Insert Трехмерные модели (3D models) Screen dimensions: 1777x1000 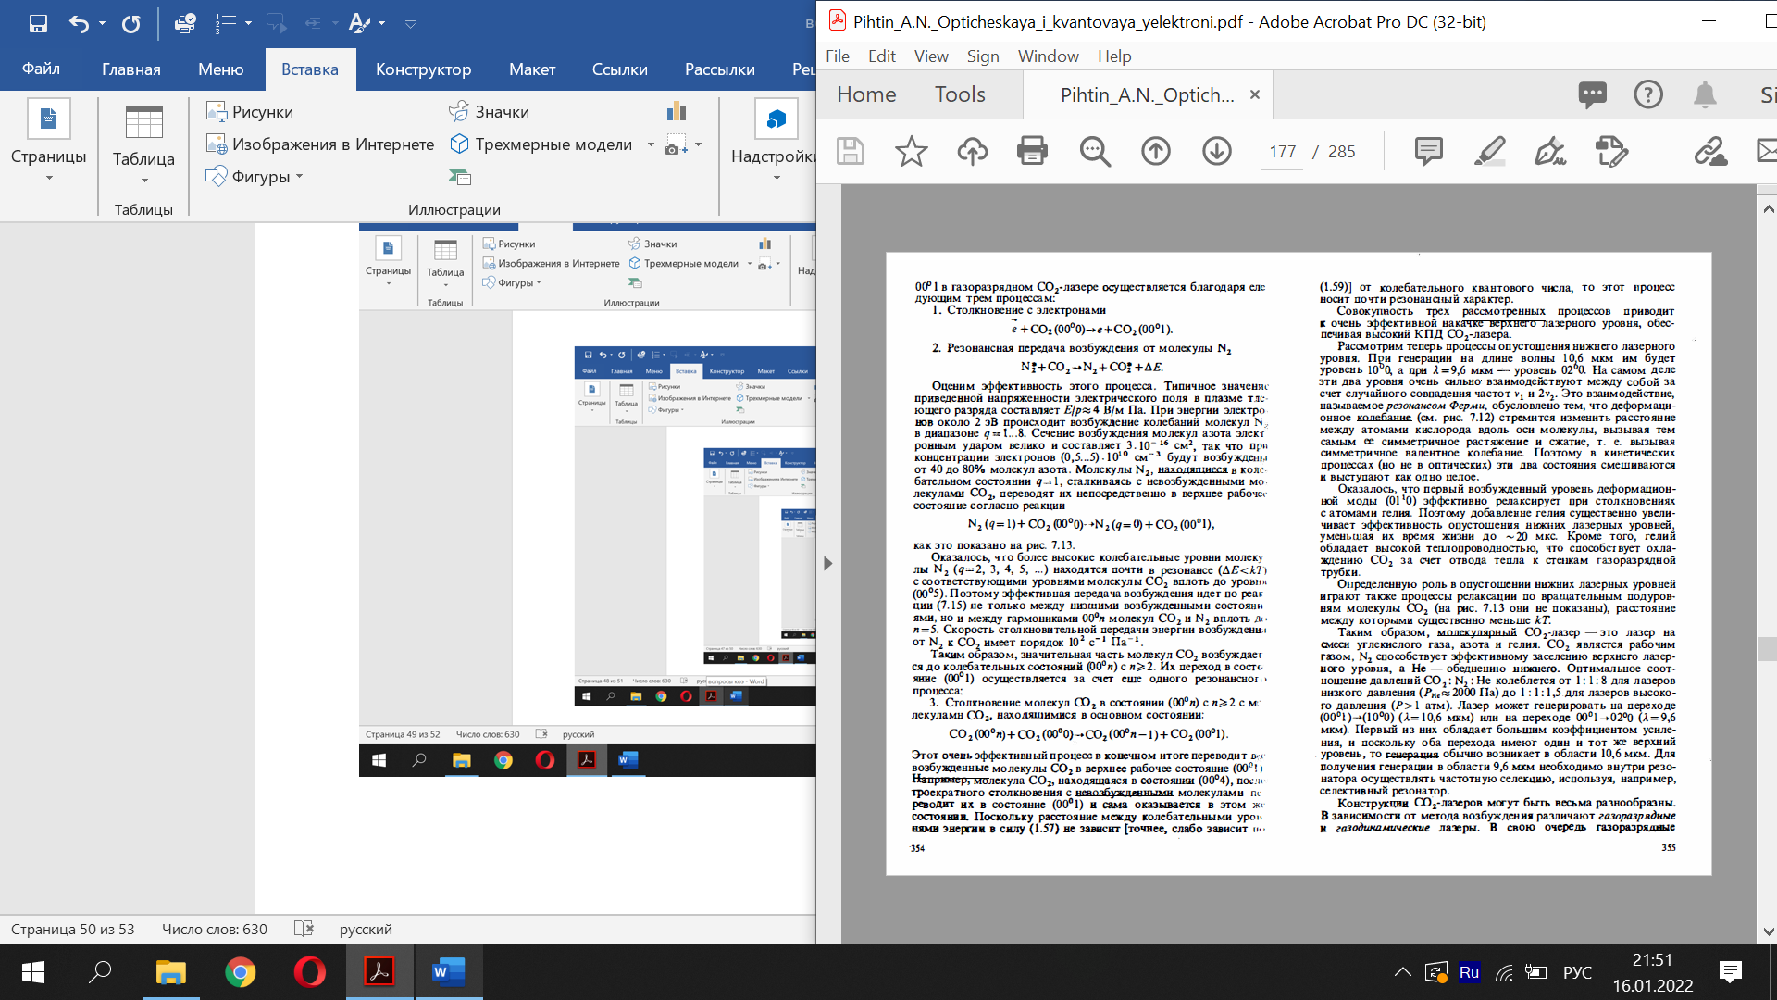[x=541, y=144]
